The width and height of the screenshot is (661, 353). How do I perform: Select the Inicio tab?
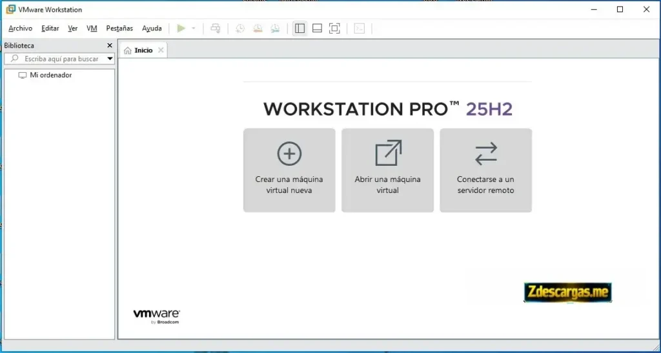coord(143,50)
